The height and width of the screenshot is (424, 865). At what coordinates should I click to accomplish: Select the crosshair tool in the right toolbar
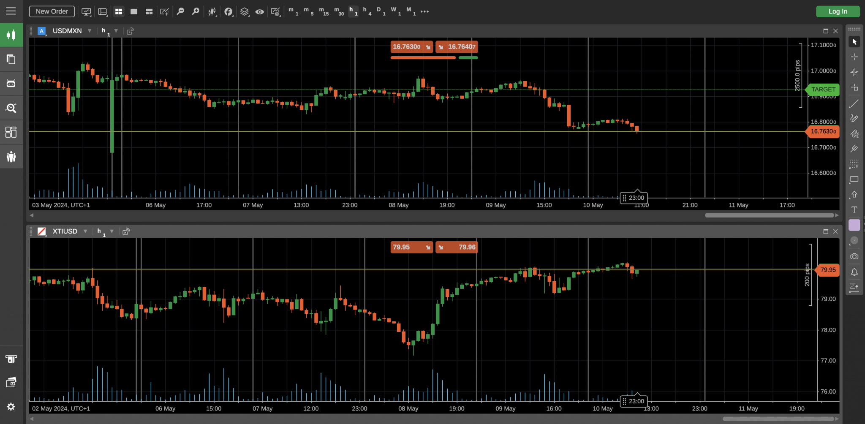[854, 56]
